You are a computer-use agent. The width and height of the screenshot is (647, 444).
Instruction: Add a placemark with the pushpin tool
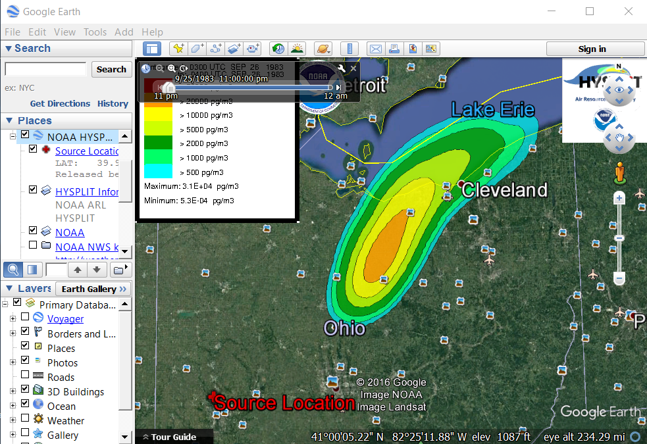(x=178, y=49)
